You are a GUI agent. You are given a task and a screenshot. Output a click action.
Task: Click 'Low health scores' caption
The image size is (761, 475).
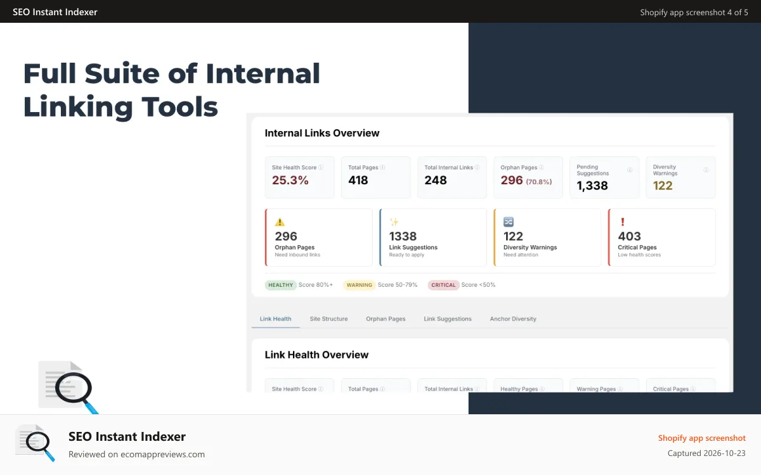click(x=639, y=255)
